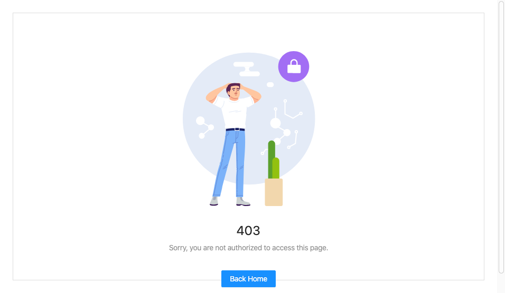
Task: Click the white padlock icon
Action: pyautogui.click(x=294, y=66)
